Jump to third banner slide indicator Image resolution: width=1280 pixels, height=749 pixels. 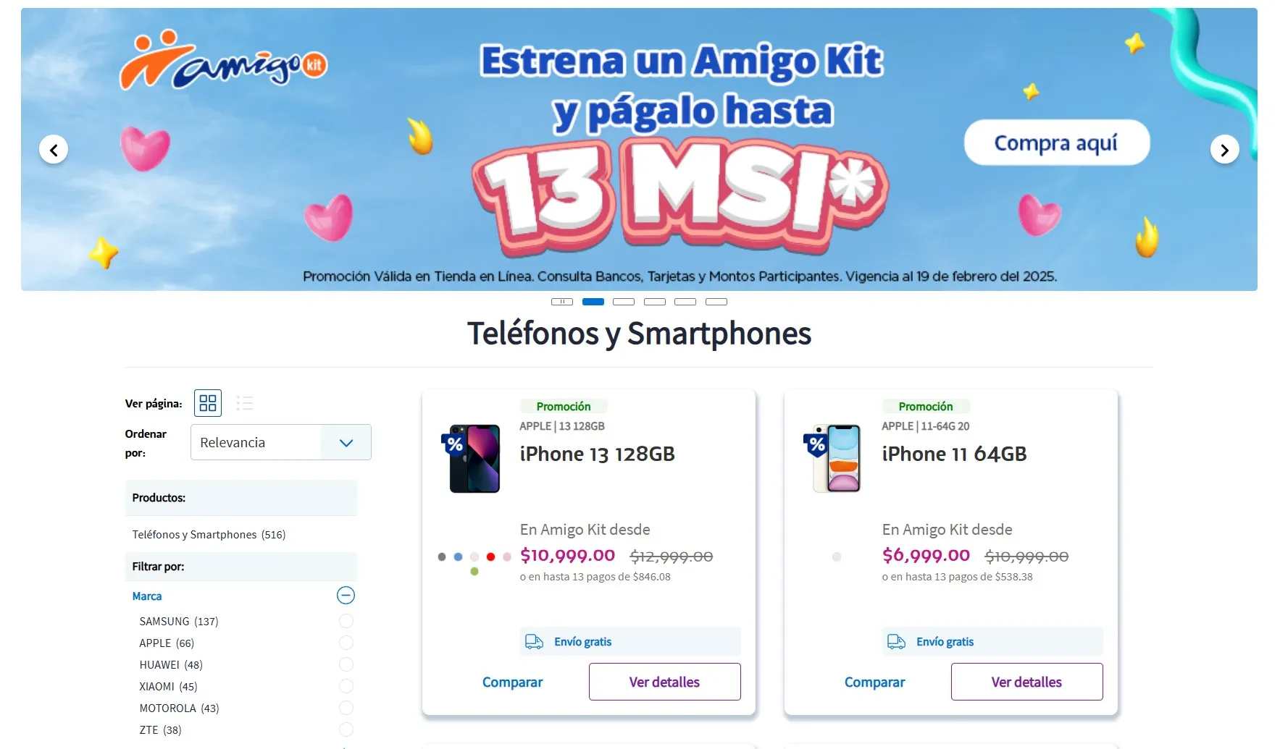[x=624, y=302]
